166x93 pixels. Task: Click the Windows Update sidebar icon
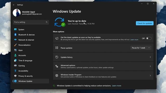click(x=15, y=81)
